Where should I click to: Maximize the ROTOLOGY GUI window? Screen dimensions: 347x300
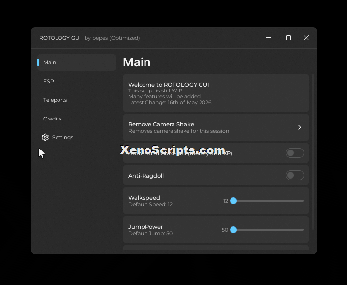(x=289, y=38)
